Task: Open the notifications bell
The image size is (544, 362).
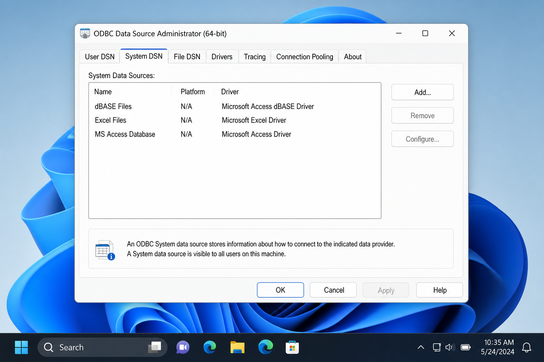Action: pyautogui.click(x=527, y=348)
